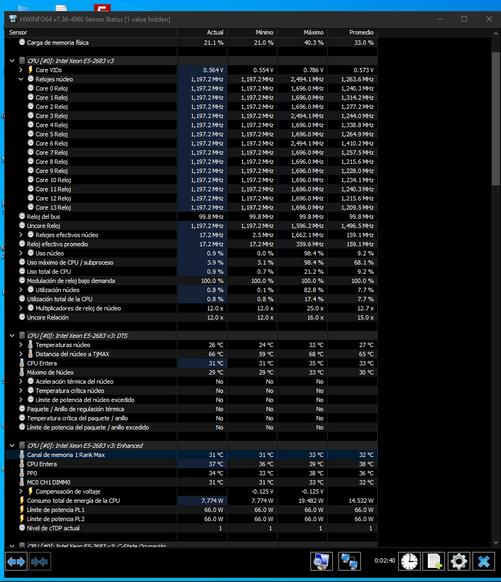Click the Máximo column header
The width and height of the screenshot is (501, 582).
302,32
